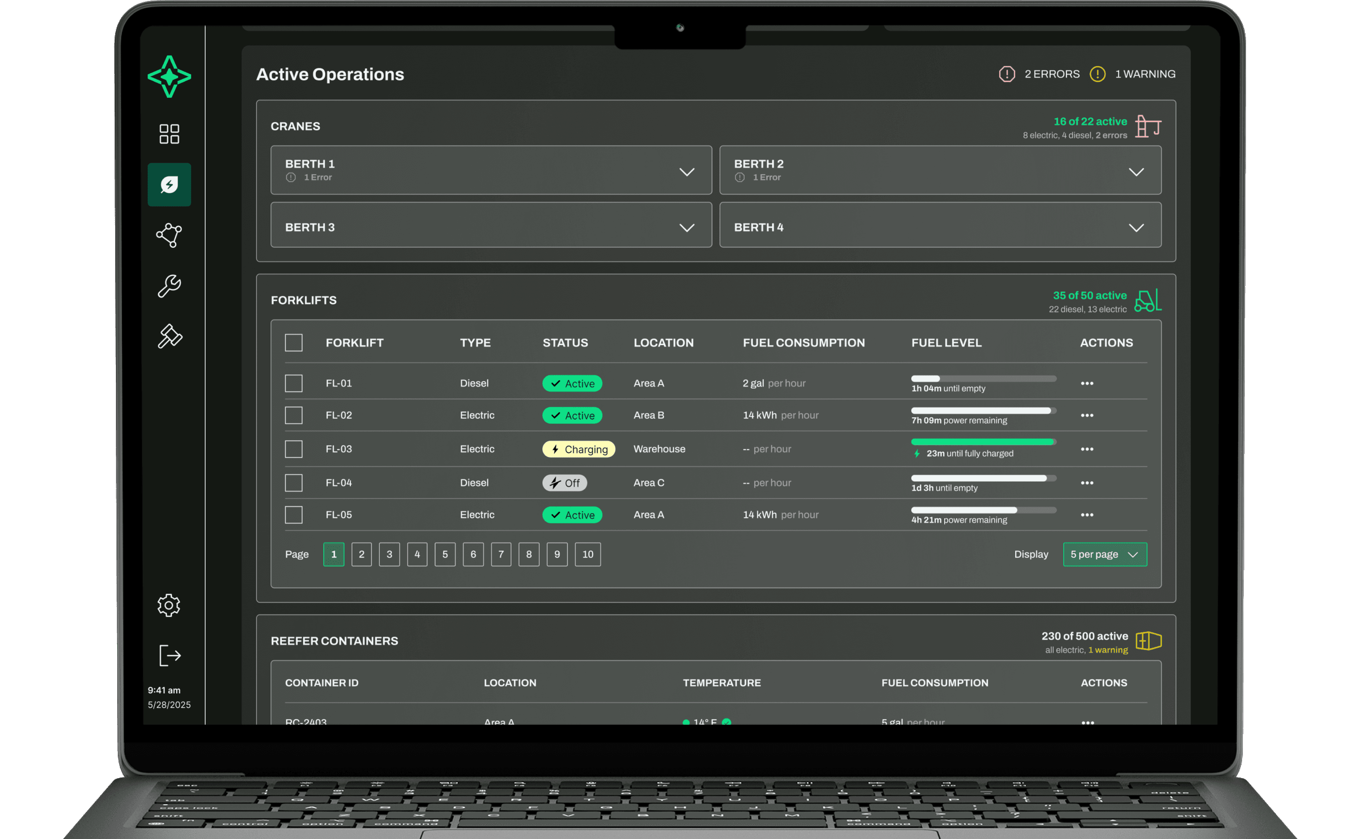The width and height of the screenshot is (1365, 839).
Task: Click the logout arrow icon
Action: click(x=170, y=655)
